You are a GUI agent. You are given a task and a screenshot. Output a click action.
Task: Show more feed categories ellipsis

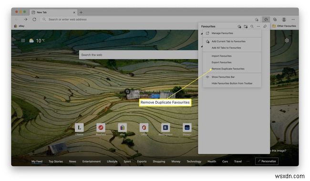pyautogui.click(x=248, y=161)
